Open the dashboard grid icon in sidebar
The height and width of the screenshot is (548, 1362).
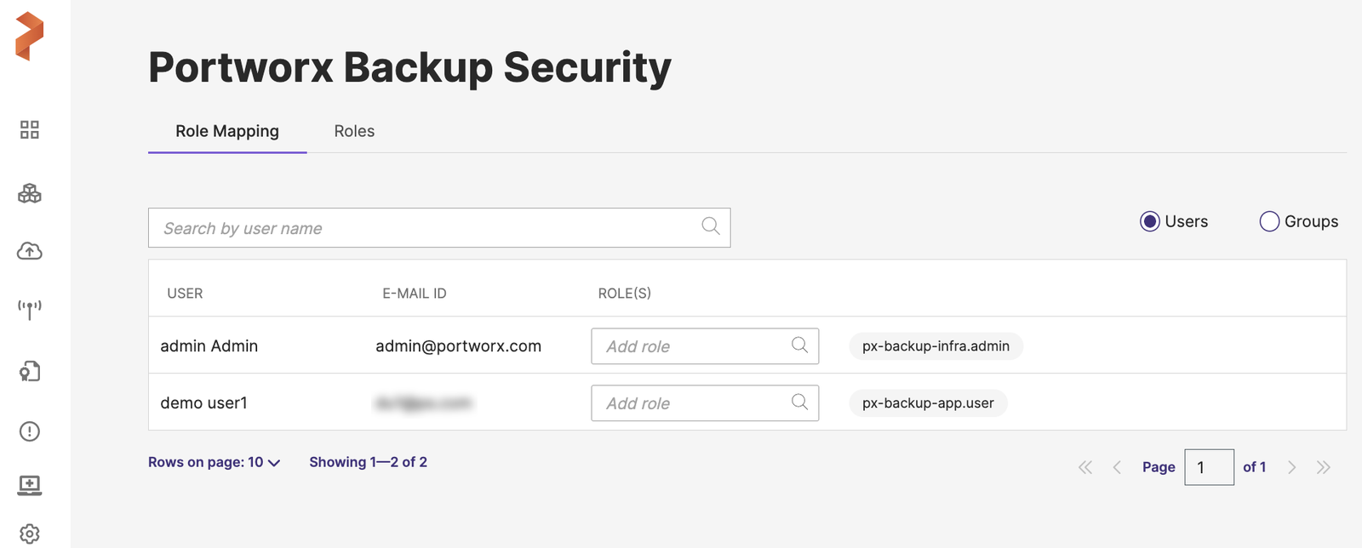[30, 129]
